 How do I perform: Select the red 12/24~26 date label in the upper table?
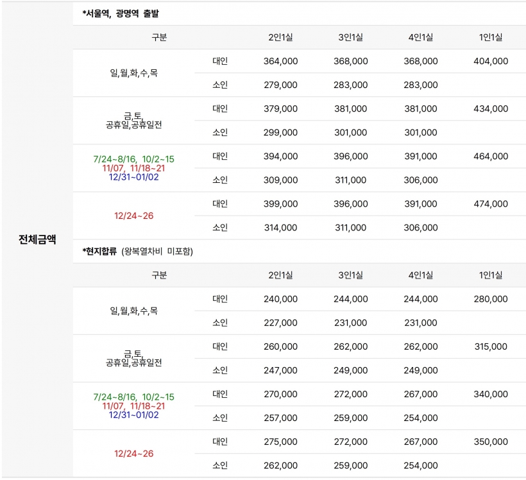134,216
